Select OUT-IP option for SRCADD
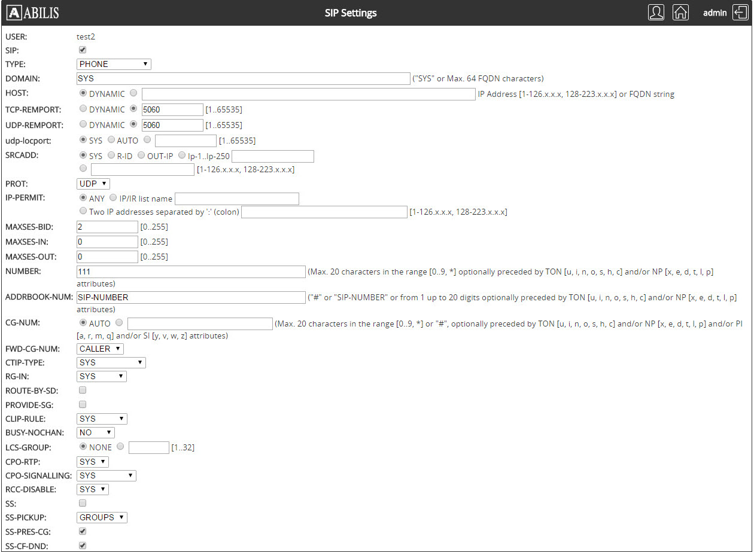Image resolution: width=754 pixels, height=552 pixels. click(141, 155)
